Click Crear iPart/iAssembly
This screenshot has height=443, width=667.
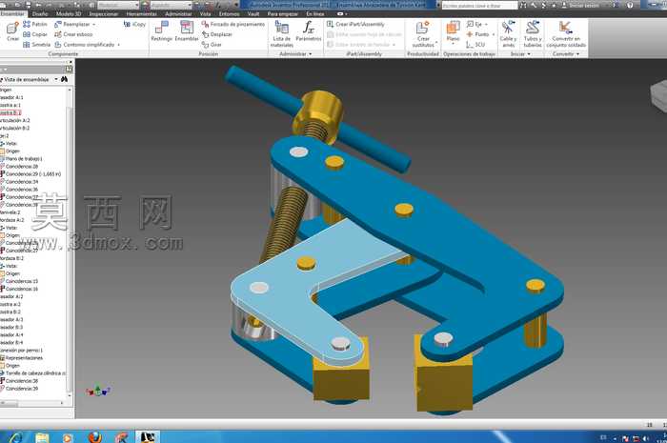point(355,24)
